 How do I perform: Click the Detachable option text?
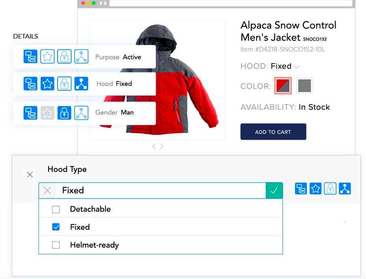(90, 209)
